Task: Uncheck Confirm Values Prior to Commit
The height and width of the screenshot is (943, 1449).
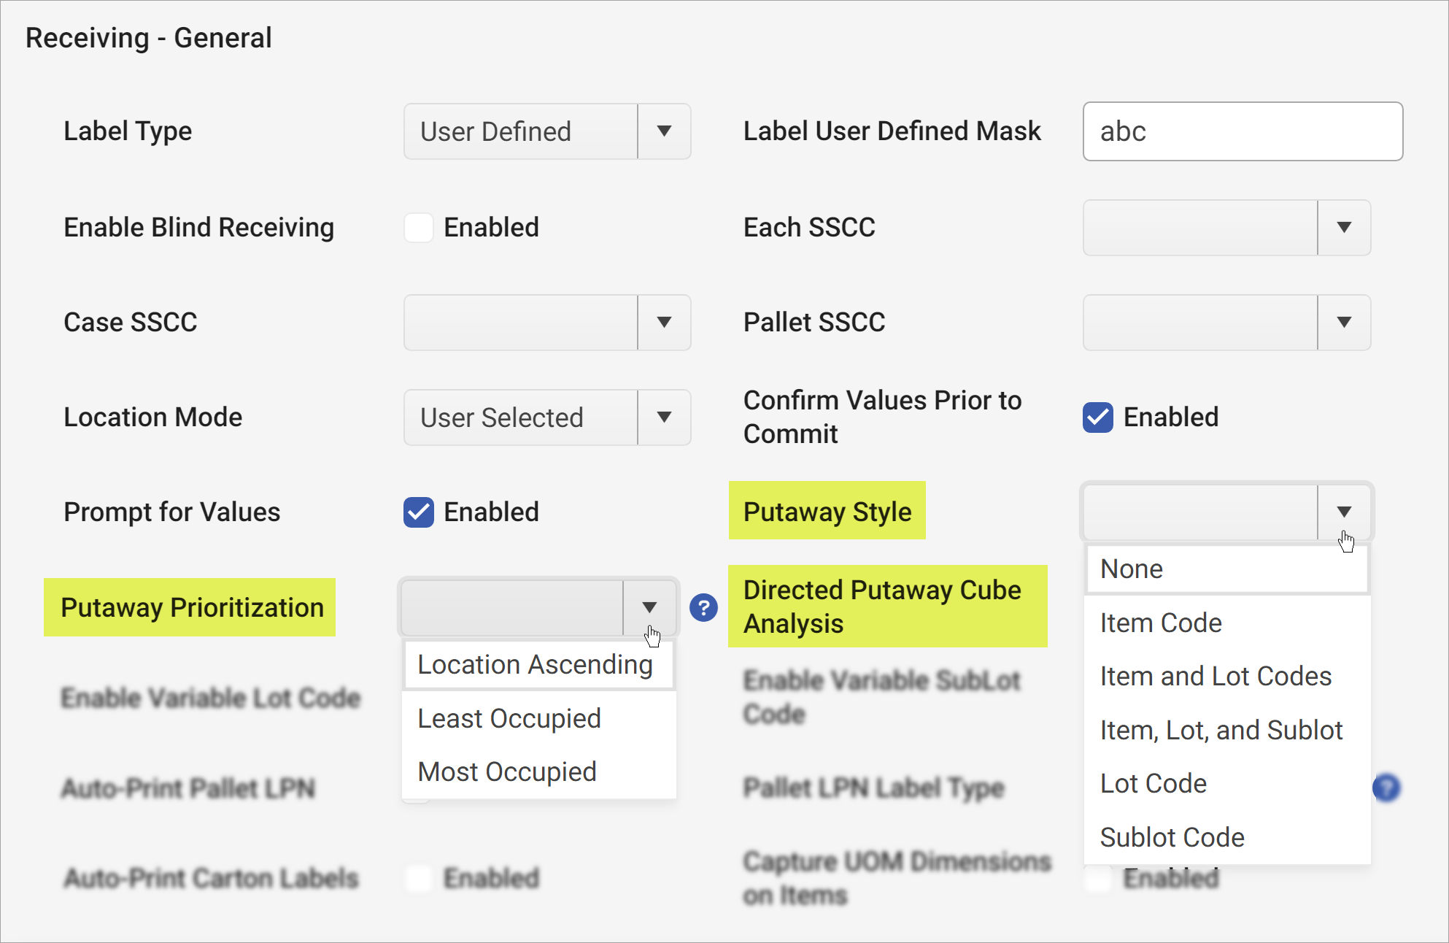Action: [1097, 417]
